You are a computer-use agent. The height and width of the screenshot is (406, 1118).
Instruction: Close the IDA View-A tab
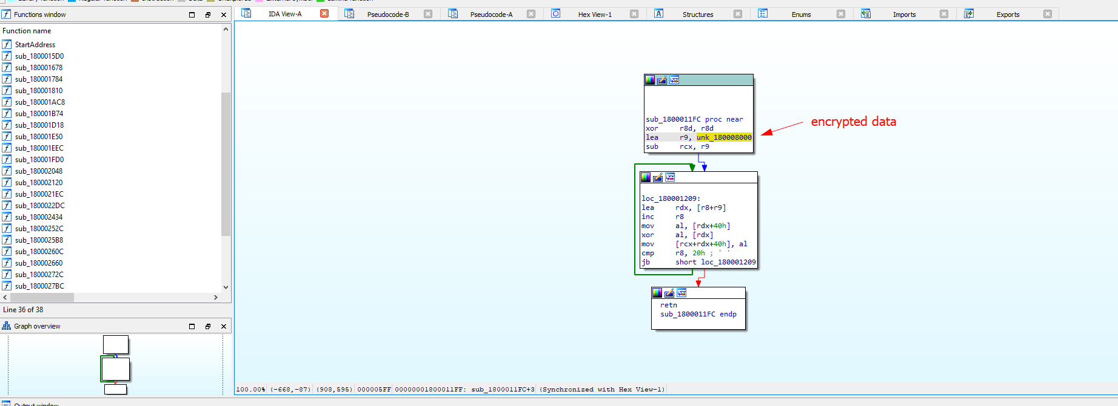324,14
